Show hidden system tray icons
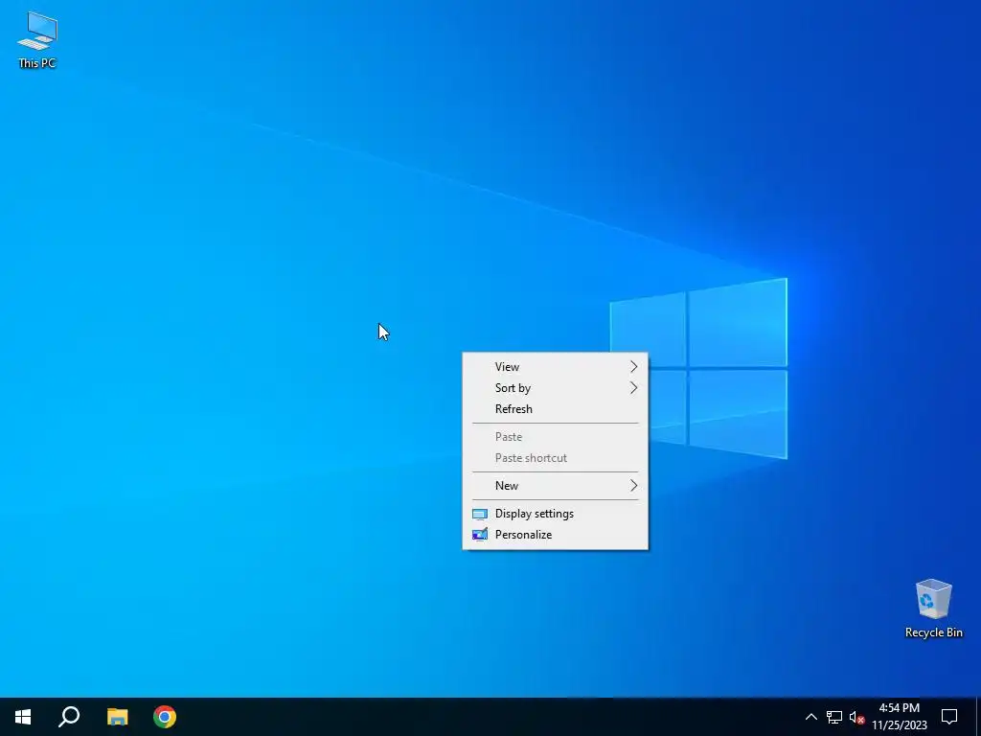 pos(810,717)
